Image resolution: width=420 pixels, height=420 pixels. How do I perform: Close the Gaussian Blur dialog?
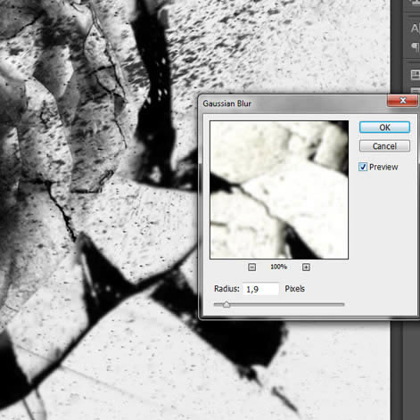pos(402,101)
